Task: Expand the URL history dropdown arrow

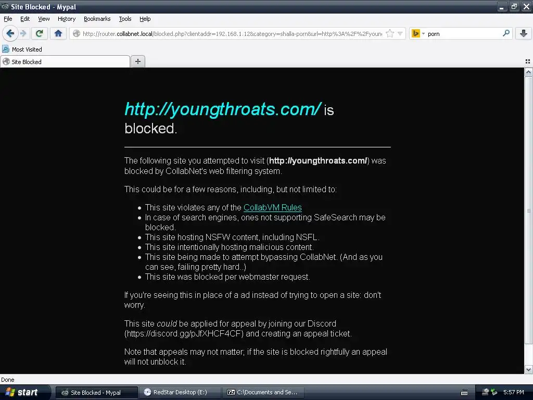Action: 400,34
